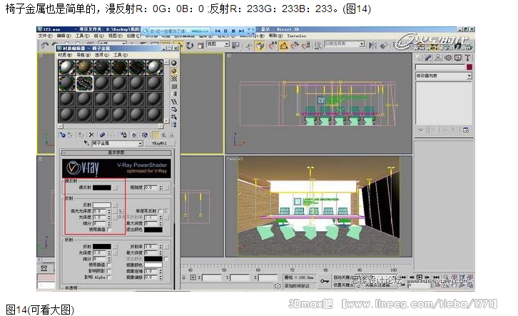
Task: Open 编辑 menu in 3ds Max
Action: point(64,36)
